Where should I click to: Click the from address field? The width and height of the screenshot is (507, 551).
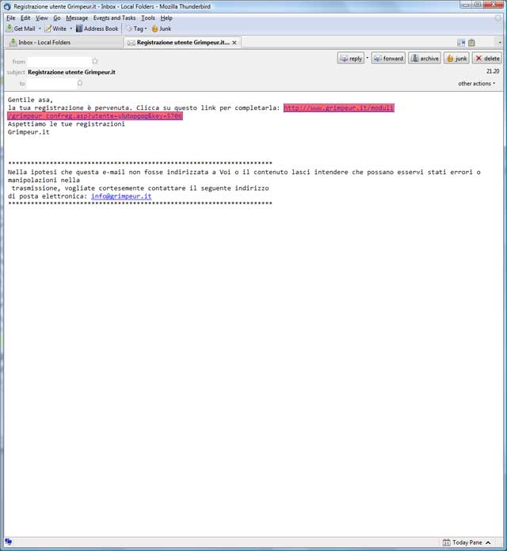coord(59,62)
